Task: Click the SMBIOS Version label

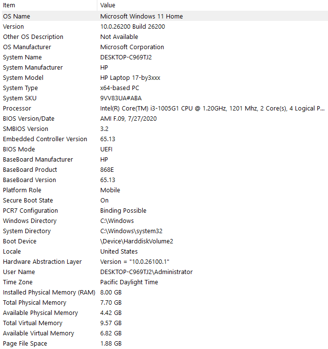Action: tap(25, 129)
